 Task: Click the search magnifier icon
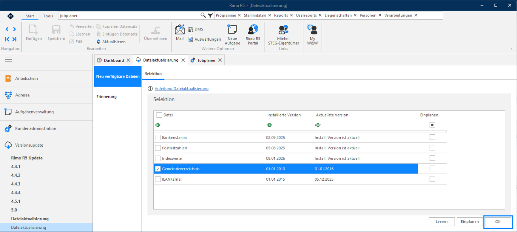point(203,15)
